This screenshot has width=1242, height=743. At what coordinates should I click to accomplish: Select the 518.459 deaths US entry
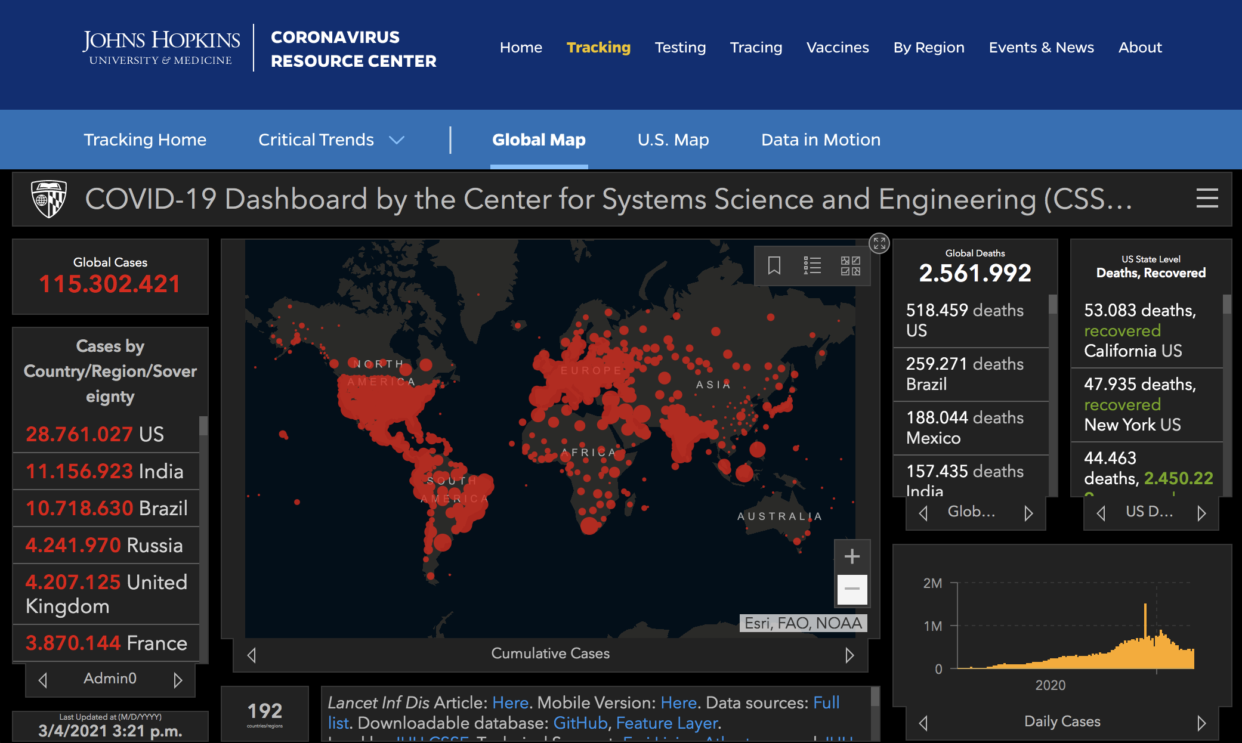[971, 320]
